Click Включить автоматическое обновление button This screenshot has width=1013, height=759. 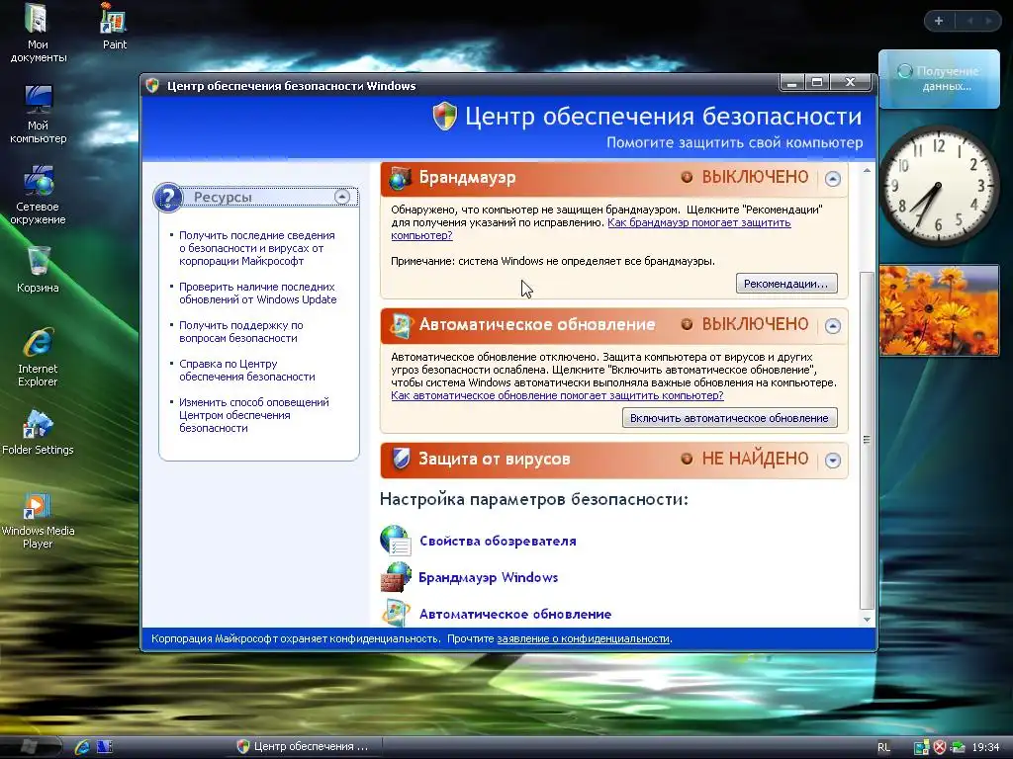[729, 418]
